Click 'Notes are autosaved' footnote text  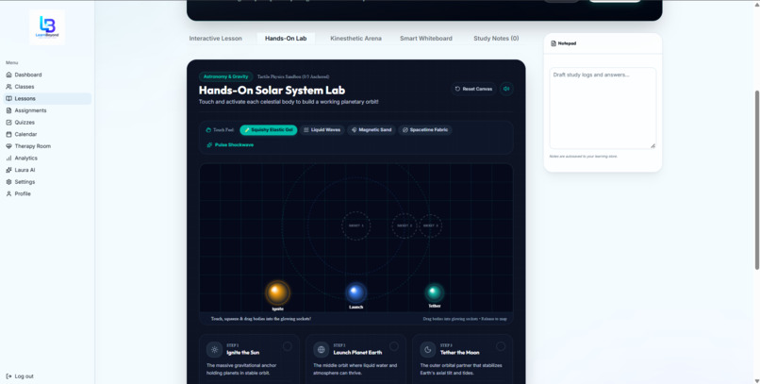pyautogui.click(x=584, y=157)
